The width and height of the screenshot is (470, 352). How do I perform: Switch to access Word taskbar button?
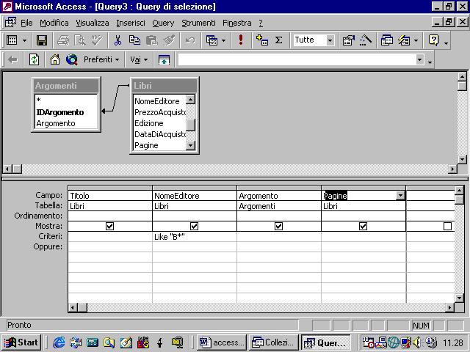click(x=222, y=342)
